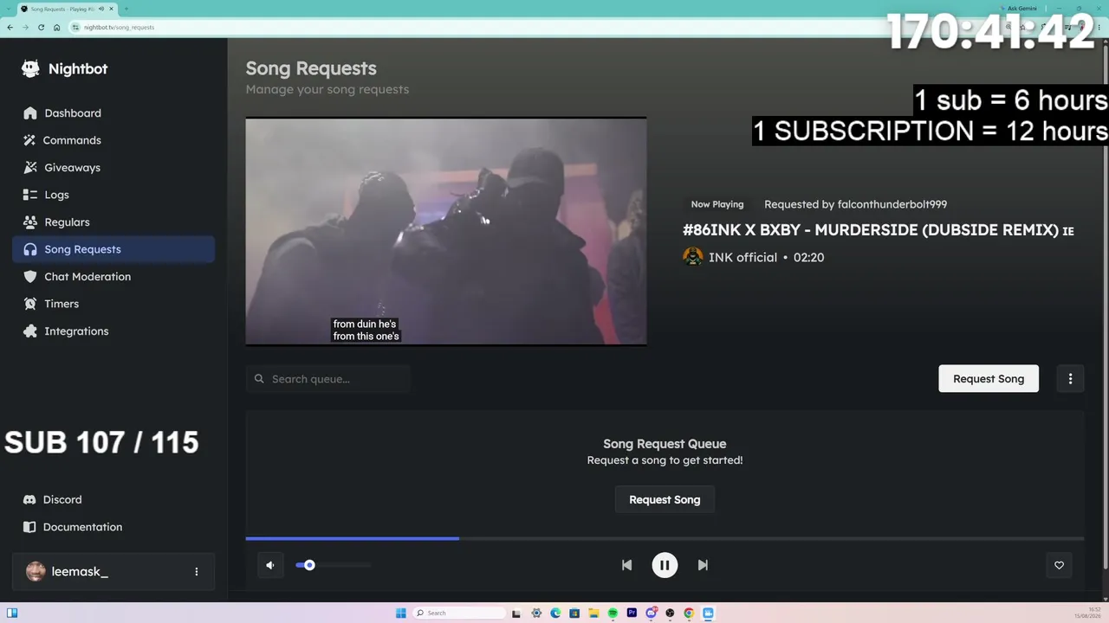The image size is (1109, 623).
Task: Mute the player with the speaker icon
Action: pos(270,565)
